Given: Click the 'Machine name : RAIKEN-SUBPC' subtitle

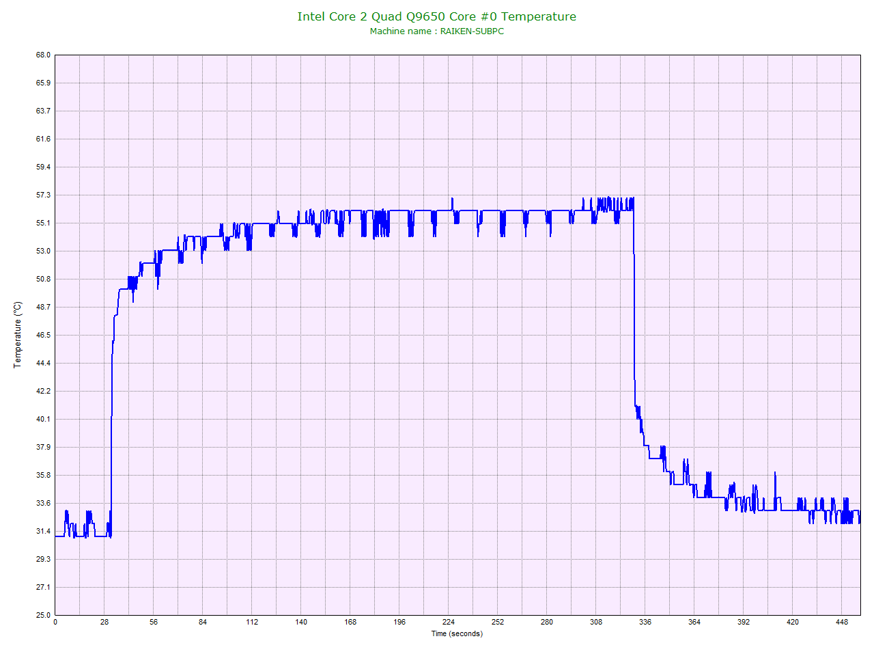Looking at the screenshot, I should [437, 31].
